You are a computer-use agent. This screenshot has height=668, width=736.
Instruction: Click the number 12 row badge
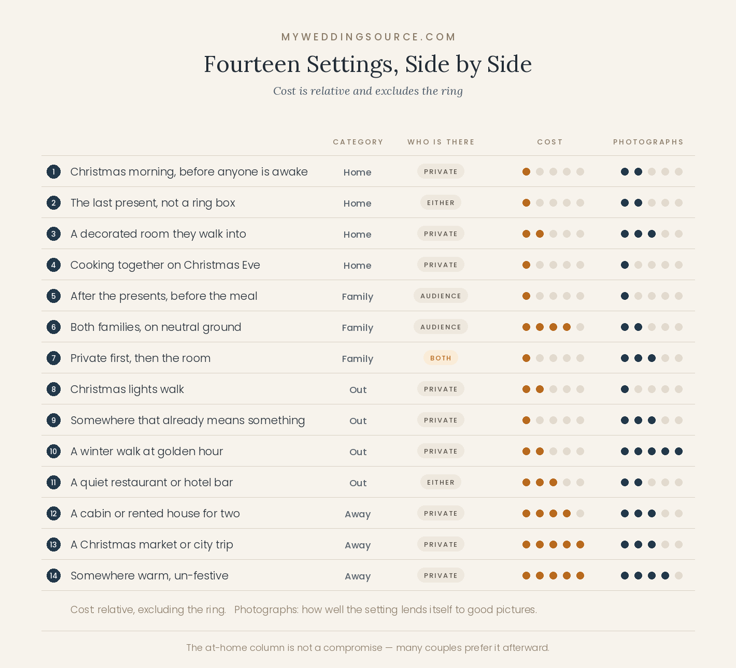point(53,513)
